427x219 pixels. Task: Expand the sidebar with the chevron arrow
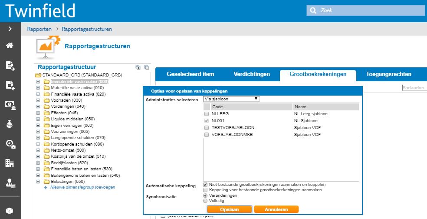pyautogui.click(x=10, y=29)
